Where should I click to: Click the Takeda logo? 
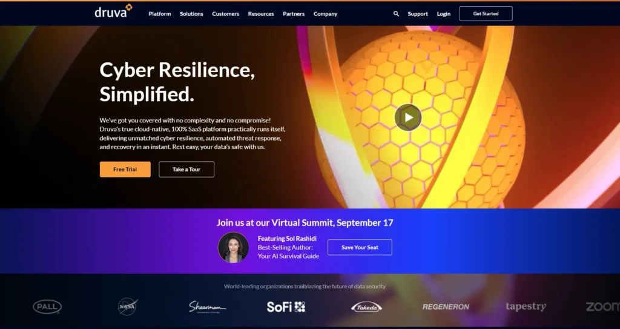366,307
